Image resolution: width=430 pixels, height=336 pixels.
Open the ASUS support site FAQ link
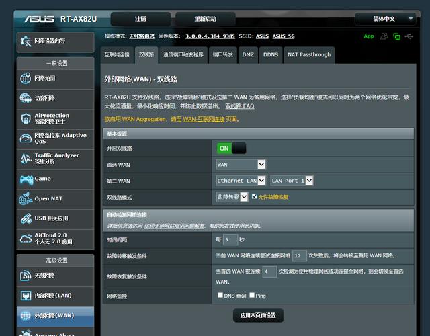pos(175,226)
